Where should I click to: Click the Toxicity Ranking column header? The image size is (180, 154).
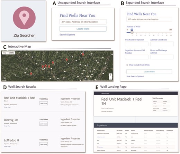point(160,131)
